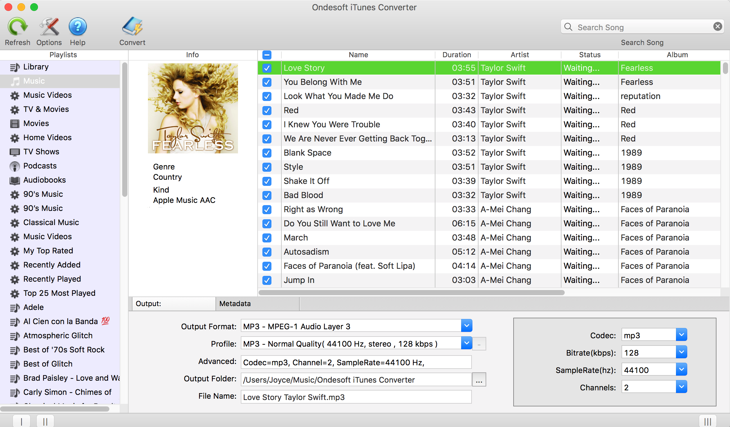Toggle checkbox for Love Story song
The height and width of the screenshot is (427, 730).
(267, 68)
